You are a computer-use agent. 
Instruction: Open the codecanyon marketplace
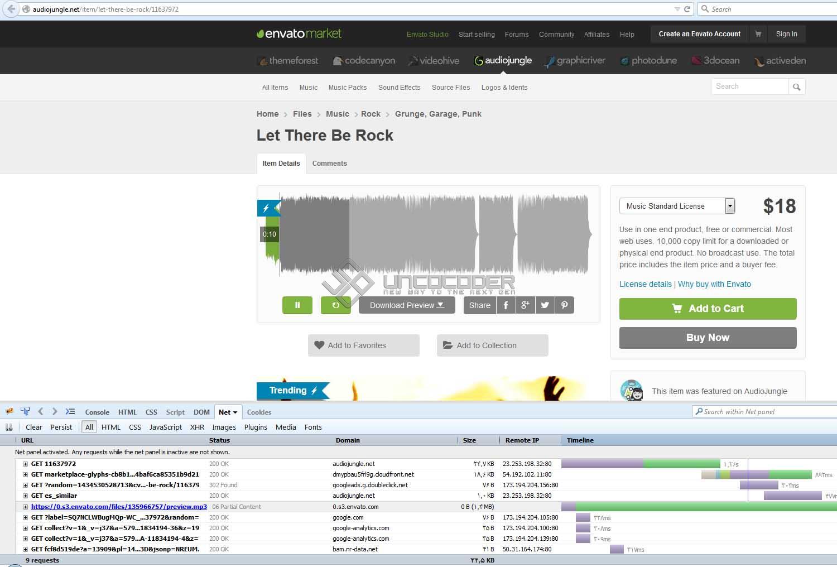click(x=364, y=60)
